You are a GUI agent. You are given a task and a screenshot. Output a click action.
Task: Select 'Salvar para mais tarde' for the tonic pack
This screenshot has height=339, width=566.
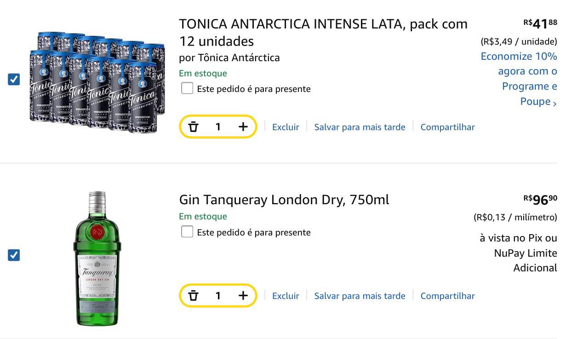coord(360,127)
